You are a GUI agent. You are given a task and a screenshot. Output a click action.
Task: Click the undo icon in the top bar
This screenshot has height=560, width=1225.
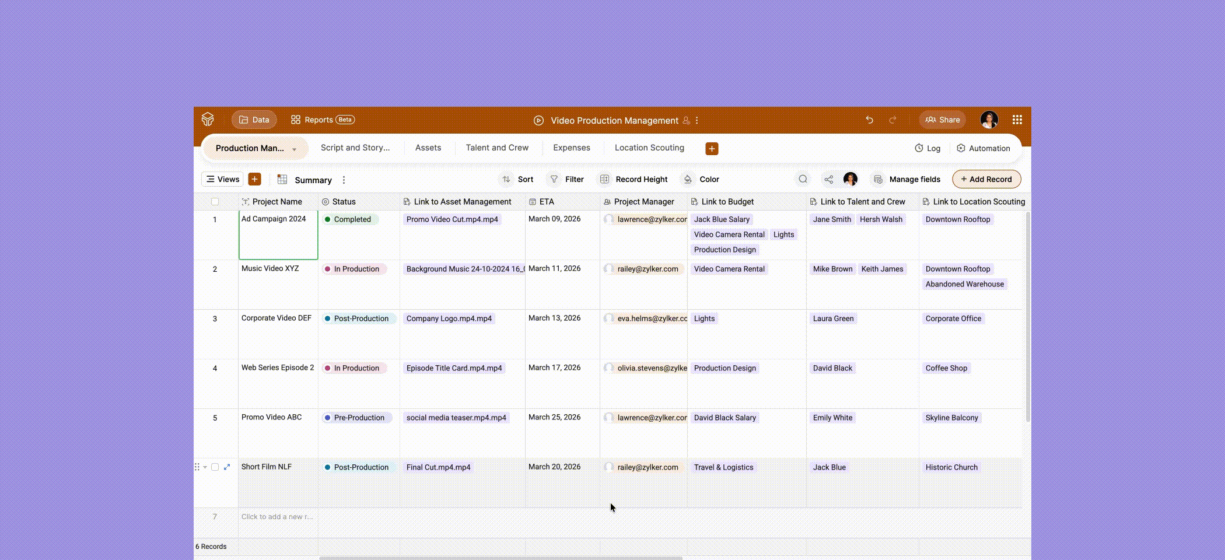tap(870, 120)
